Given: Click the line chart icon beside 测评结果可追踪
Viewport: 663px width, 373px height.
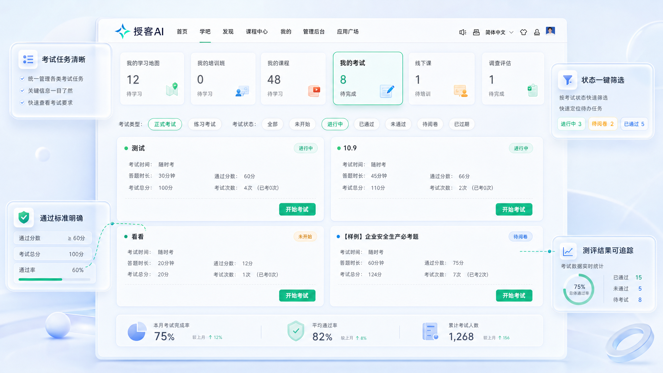Looking at the screenshot, I should coord(568,251).
